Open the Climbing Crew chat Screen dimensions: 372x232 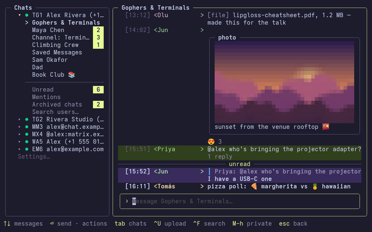point(55,45)
